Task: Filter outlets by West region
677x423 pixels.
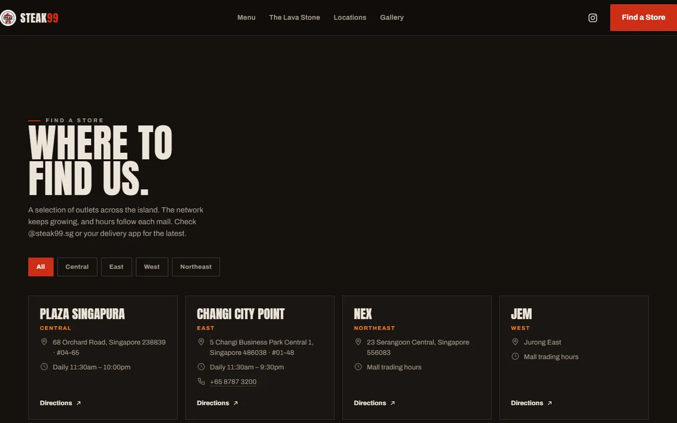Action: click(x=152, y=267)
